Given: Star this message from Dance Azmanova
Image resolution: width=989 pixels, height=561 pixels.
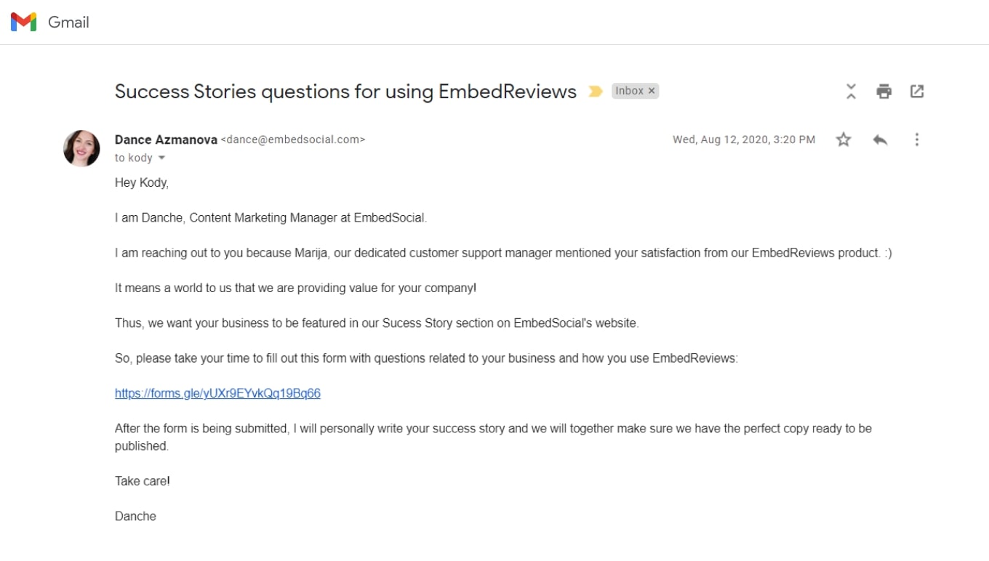Looking at the screenshot, I should 844,140.
